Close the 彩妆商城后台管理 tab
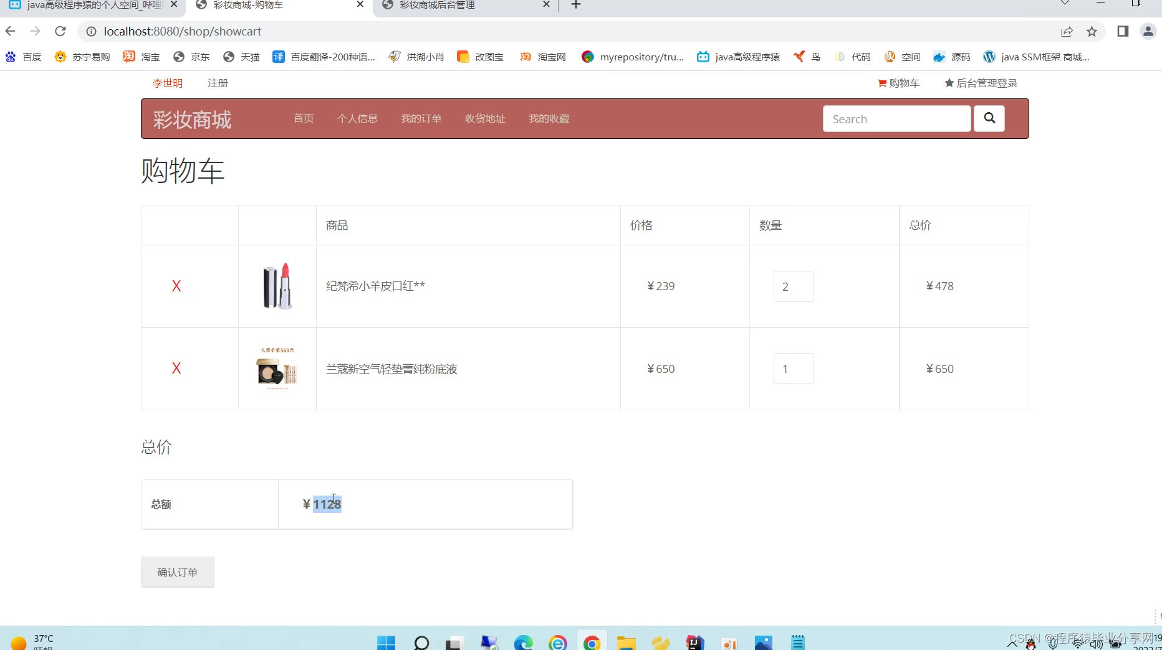 point(546,4)
